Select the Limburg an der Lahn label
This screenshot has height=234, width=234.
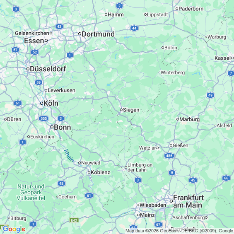coord(140,167)
